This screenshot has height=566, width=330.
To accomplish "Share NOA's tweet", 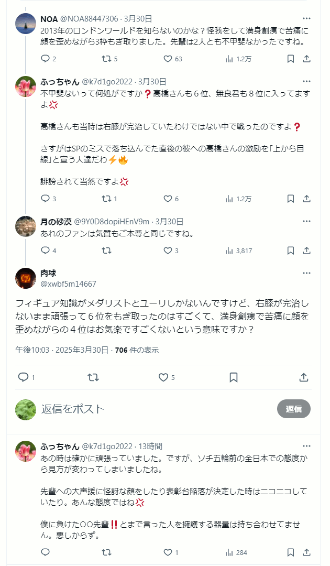I will tap(307, 59).
